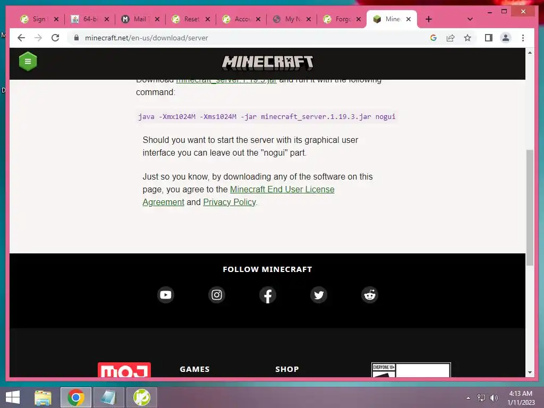Open Minecraft's Twitter icon
This screenshot has width=544, height=408.
tap(319, 295)
